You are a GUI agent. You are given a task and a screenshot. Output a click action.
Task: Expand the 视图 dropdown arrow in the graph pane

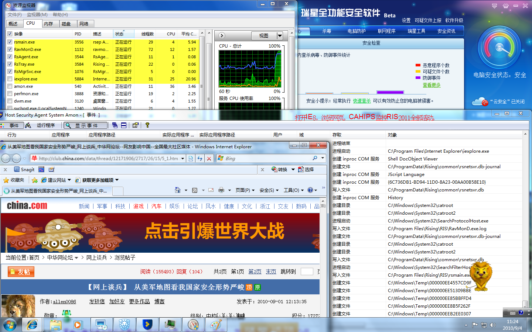280,36
